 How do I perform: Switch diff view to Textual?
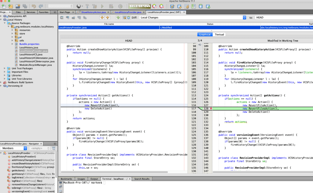click(219, 35)
